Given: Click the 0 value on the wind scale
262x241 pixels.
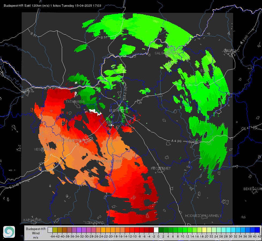Looking at the screenshot, I should click(x=158, y=236).
